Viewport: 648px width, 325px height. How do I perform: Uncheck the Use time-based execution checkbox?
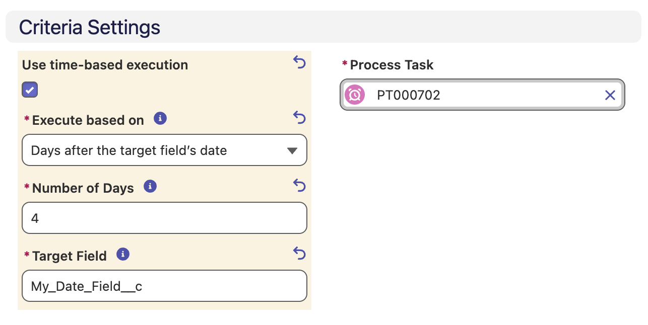[30, 90]
